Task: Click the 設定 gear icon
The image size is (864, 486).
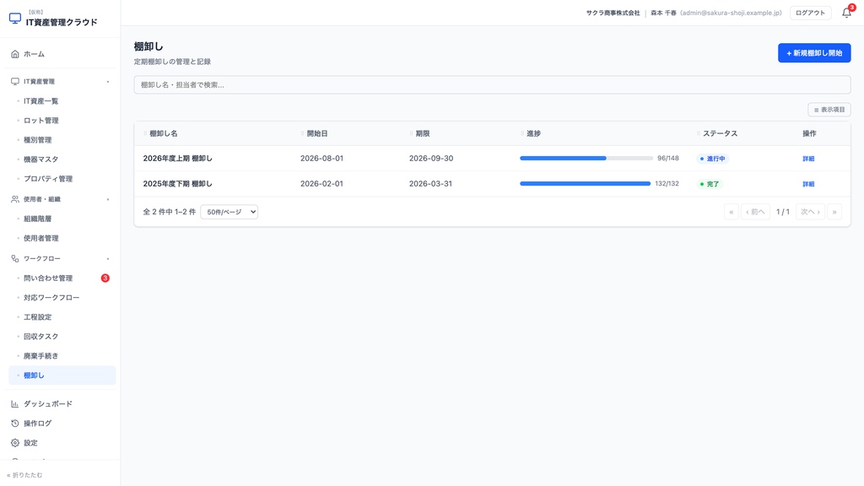Action: [x=15, y=443]
